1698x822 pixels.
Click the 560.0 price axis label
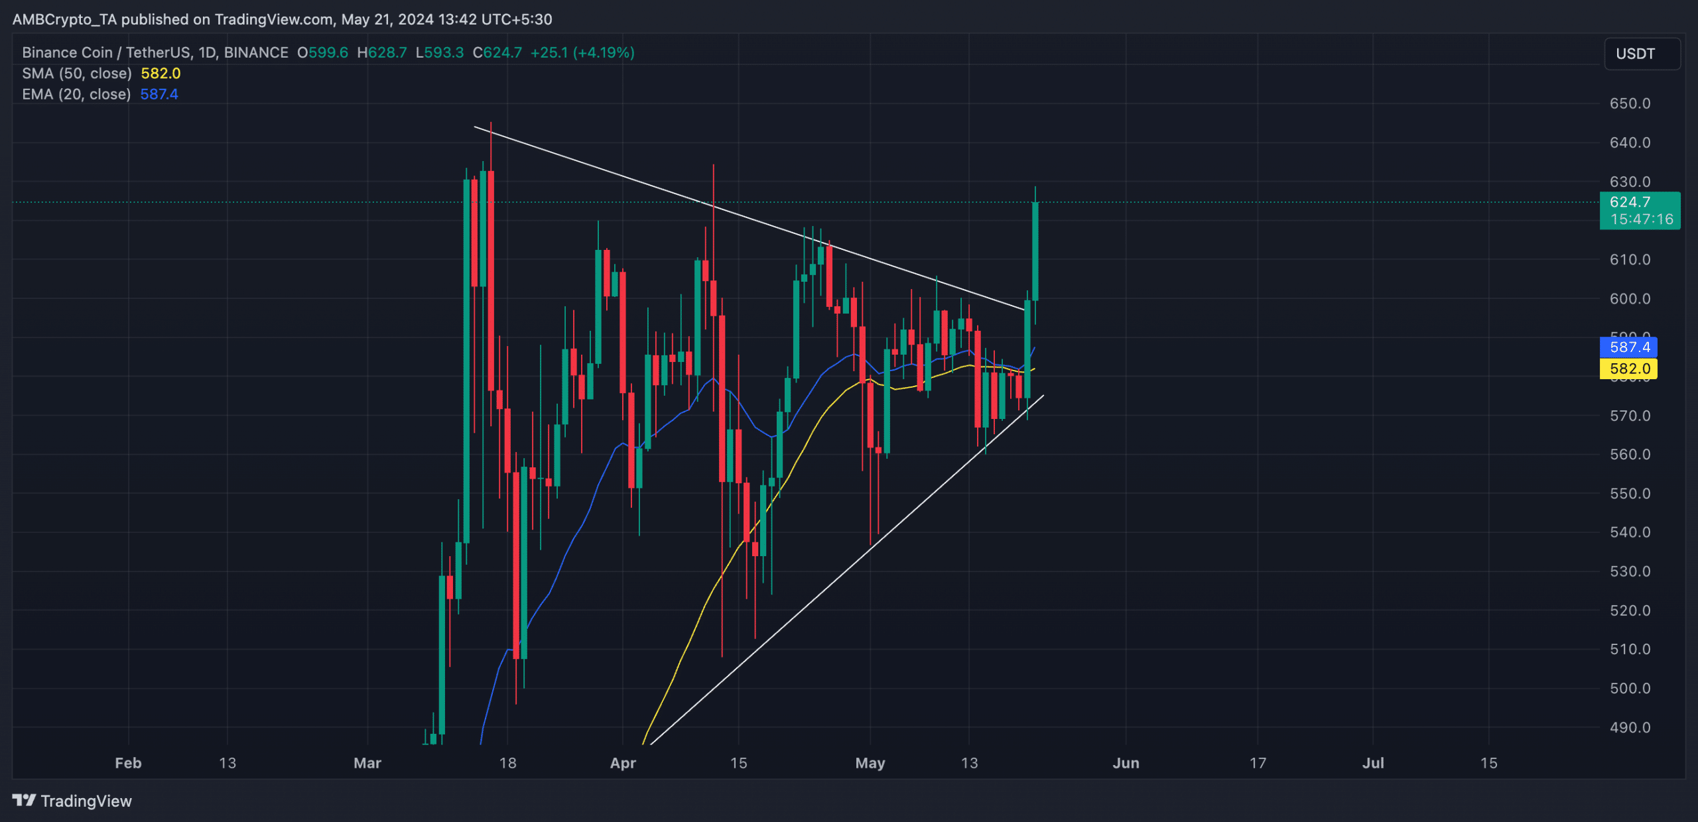1630,454
